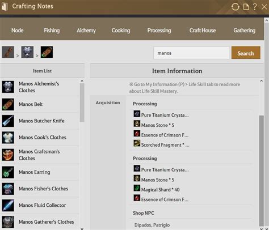Select Manos Gatherer's Clothes icon
The height and width of the screenshot is (230, 269).
click(x=8, y=222)
